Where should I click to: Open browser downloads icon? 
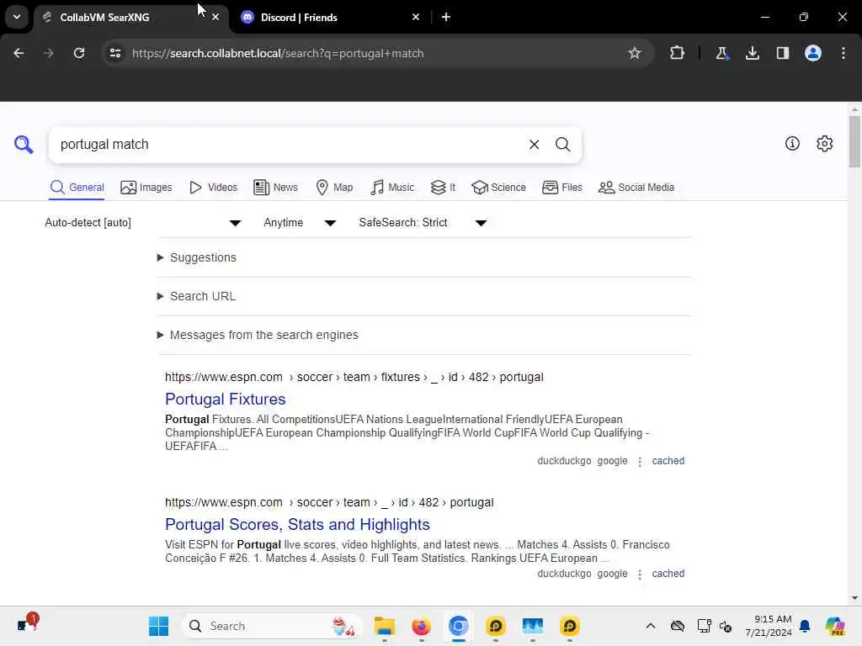[x=752, y=53]
